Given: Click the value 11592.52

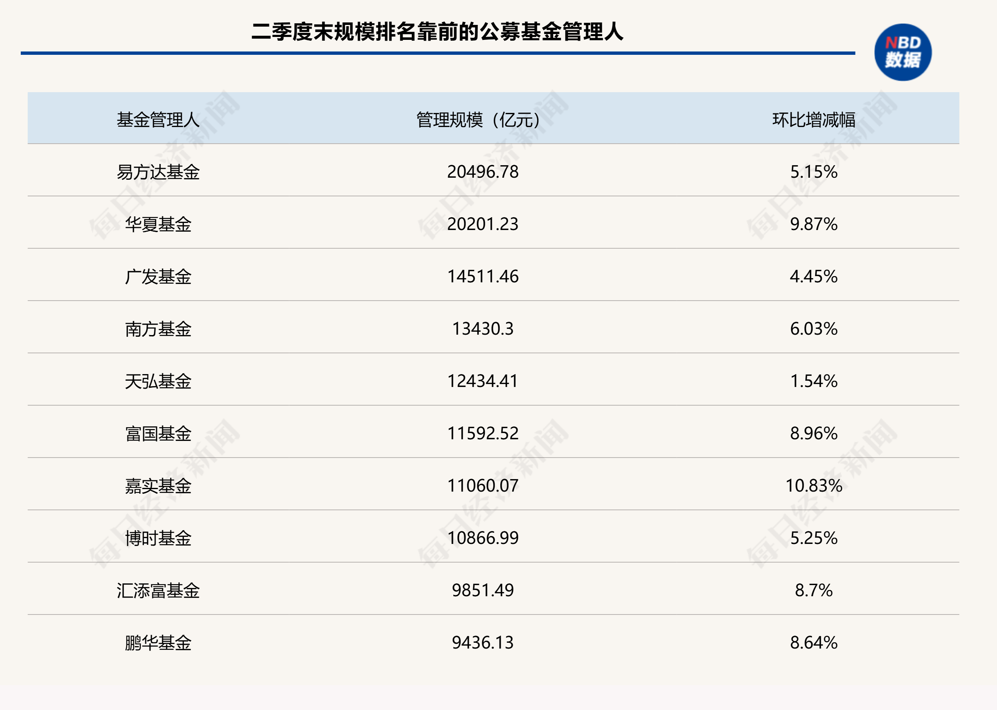Looking at the screenshot, I should click(x=483, y=433).
